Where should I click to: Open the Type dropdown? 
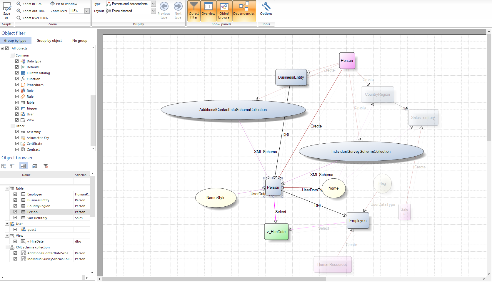[153, 4]
